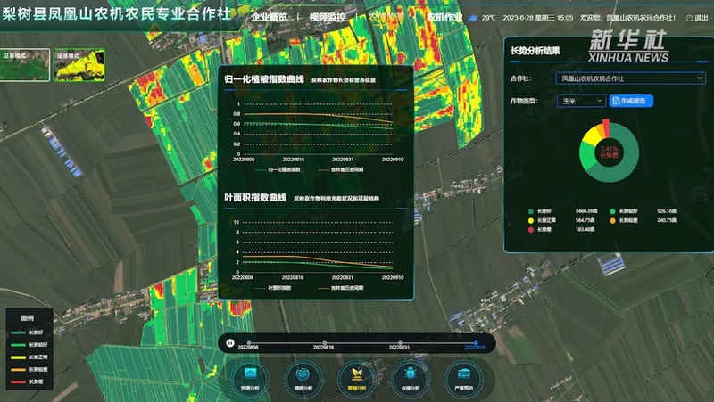Toggle 长势较差 entry in the pie legend
The height and width of the screenshot is (402, 714).
pyautogui.click(x=624, y=220)
